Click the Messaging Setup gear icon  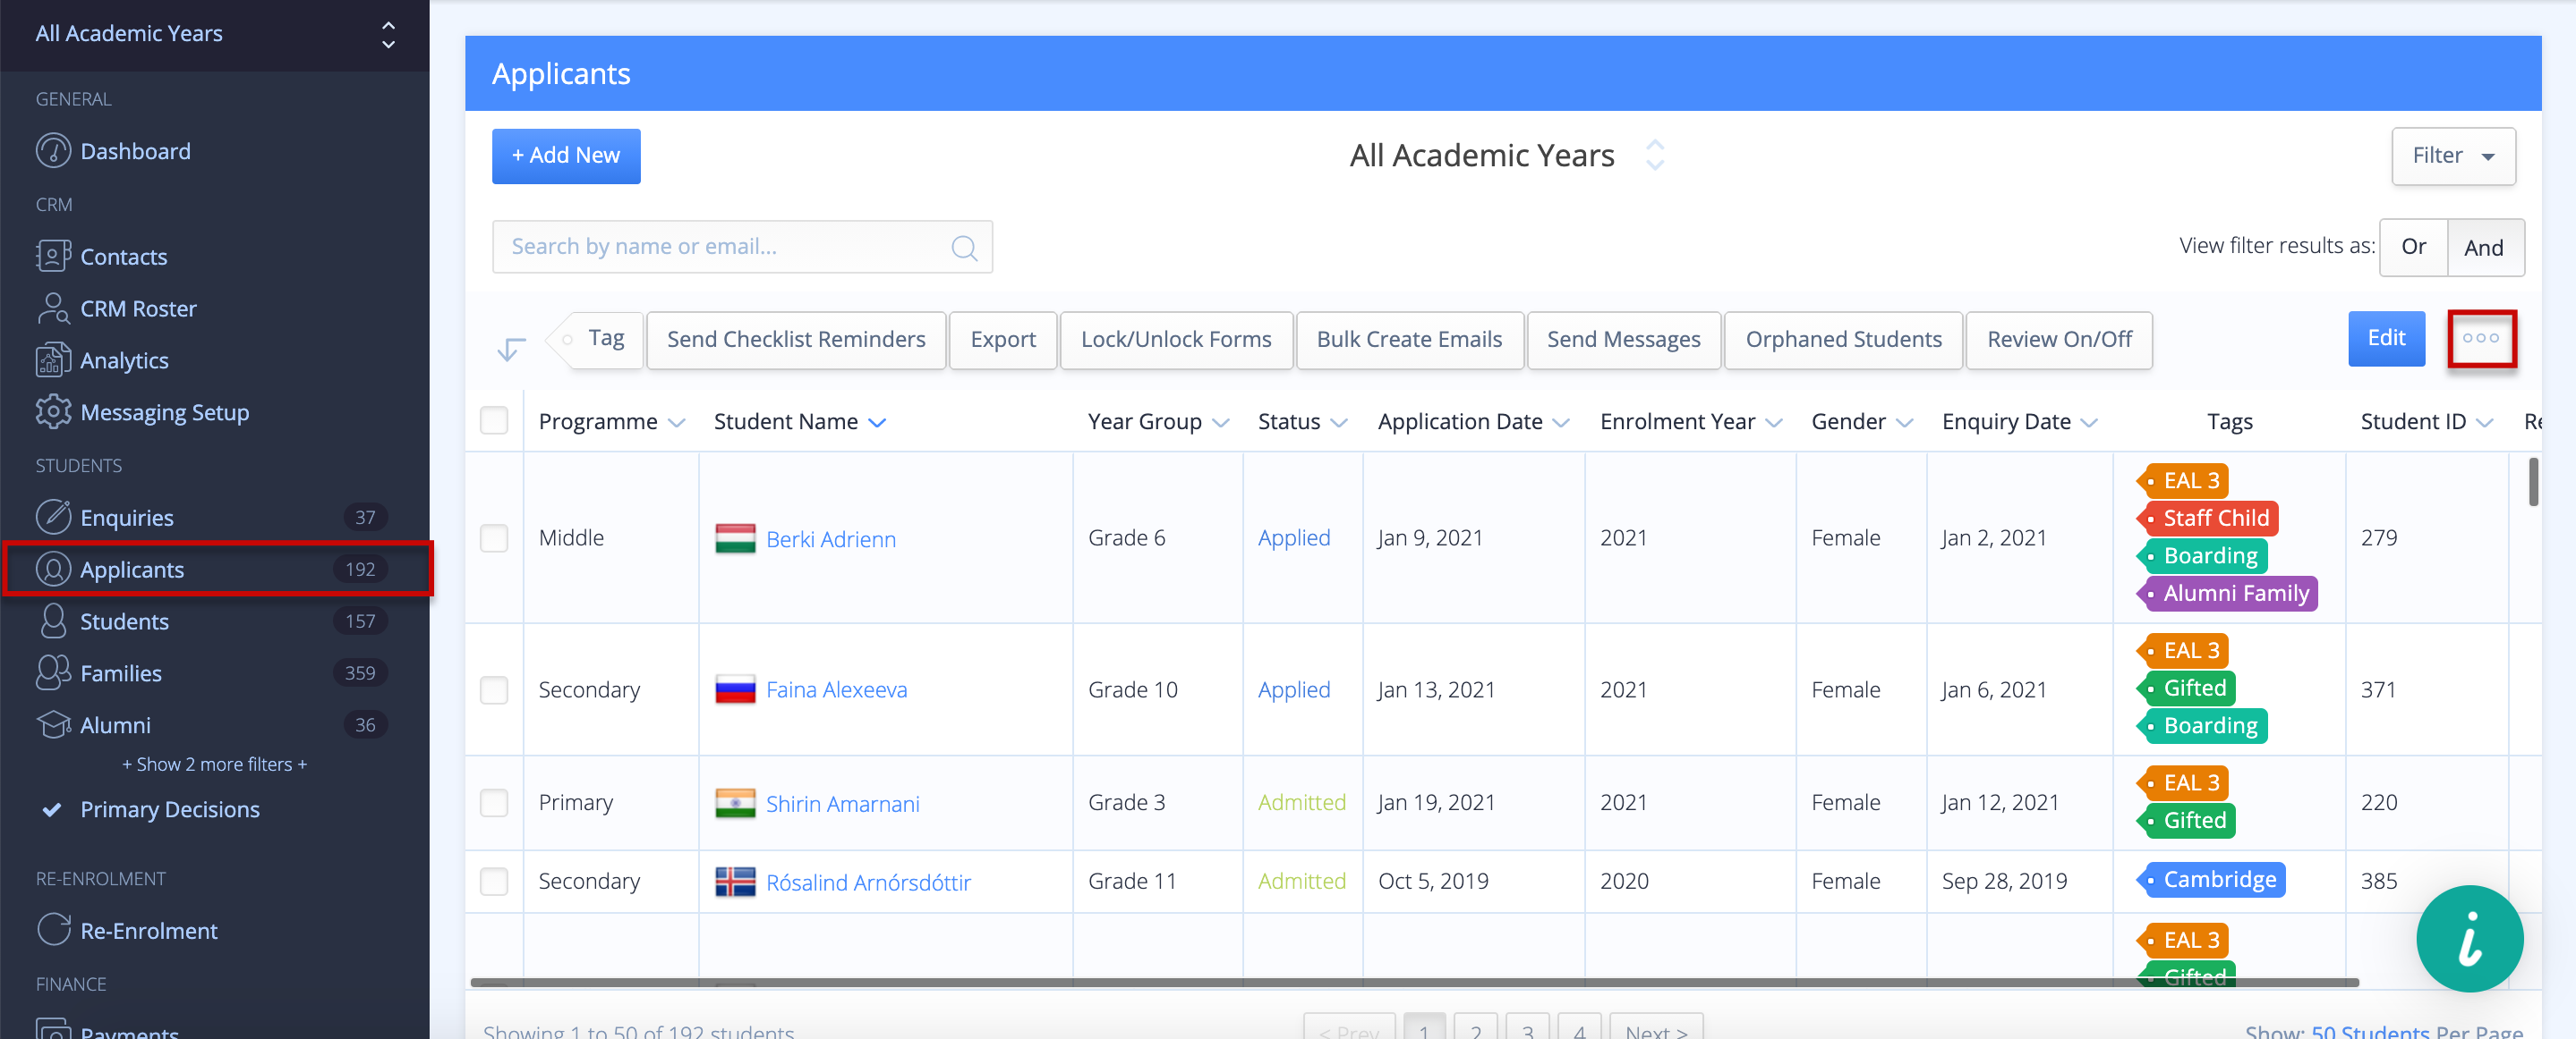53,411
